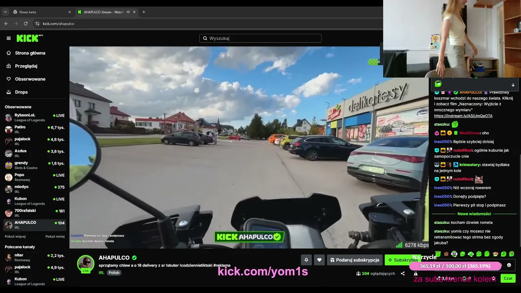Switch to the Nowa karta tab
This screenshot has height=293, width=521.
42,12
